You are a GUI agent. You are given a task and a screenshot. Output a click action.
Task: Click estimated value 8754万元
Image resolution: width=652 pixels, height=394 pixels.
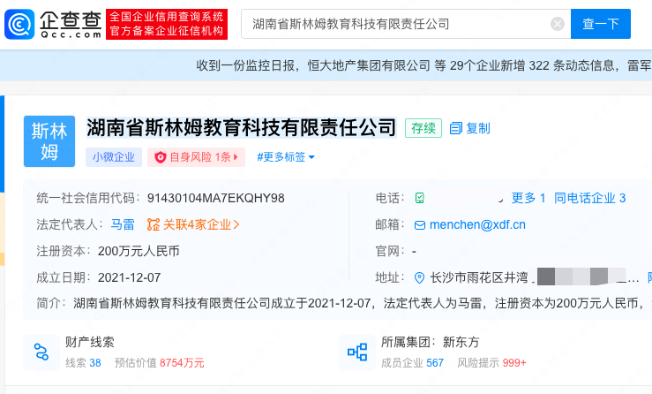click(182, 363)
